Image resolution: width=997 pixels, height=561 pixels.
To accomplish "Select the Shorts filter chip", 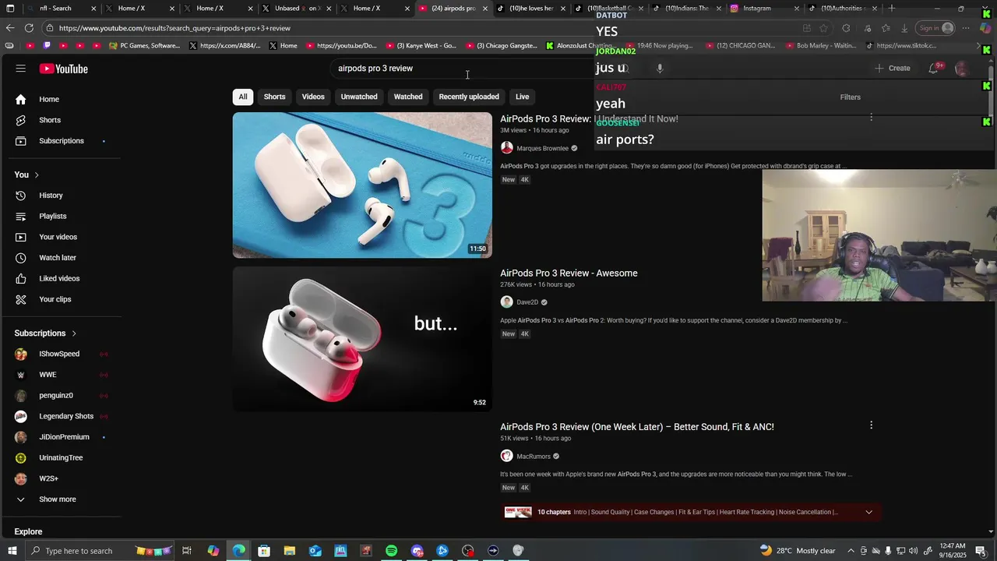I will [x=274, y=97].
